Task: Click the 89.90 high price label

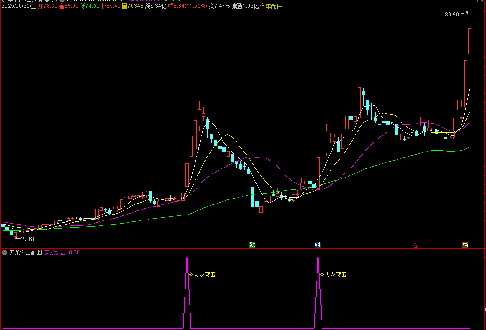Action: tap(452, 15)
